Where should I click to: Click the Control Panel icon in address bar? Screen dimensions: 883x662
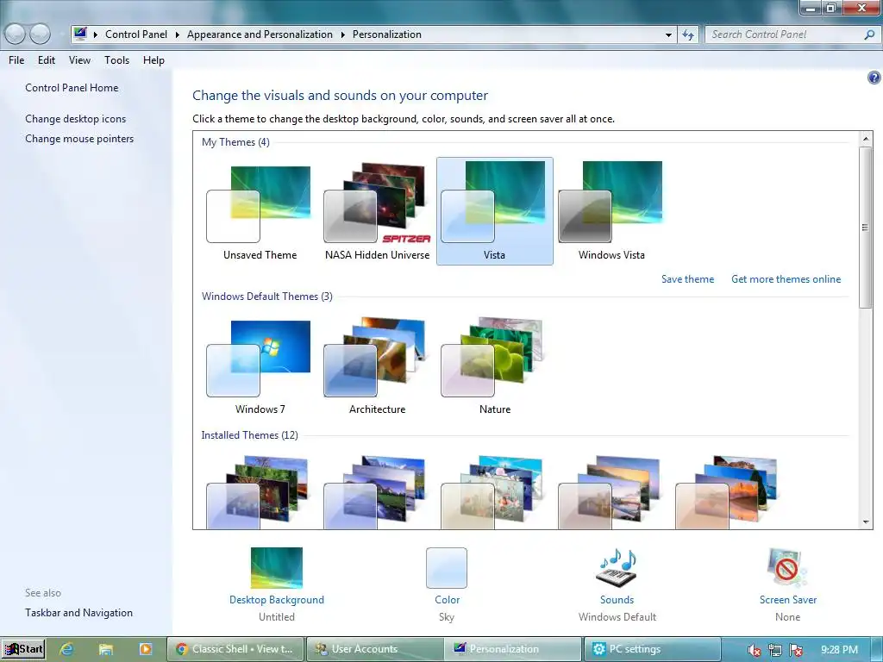[x=80, y=34]
